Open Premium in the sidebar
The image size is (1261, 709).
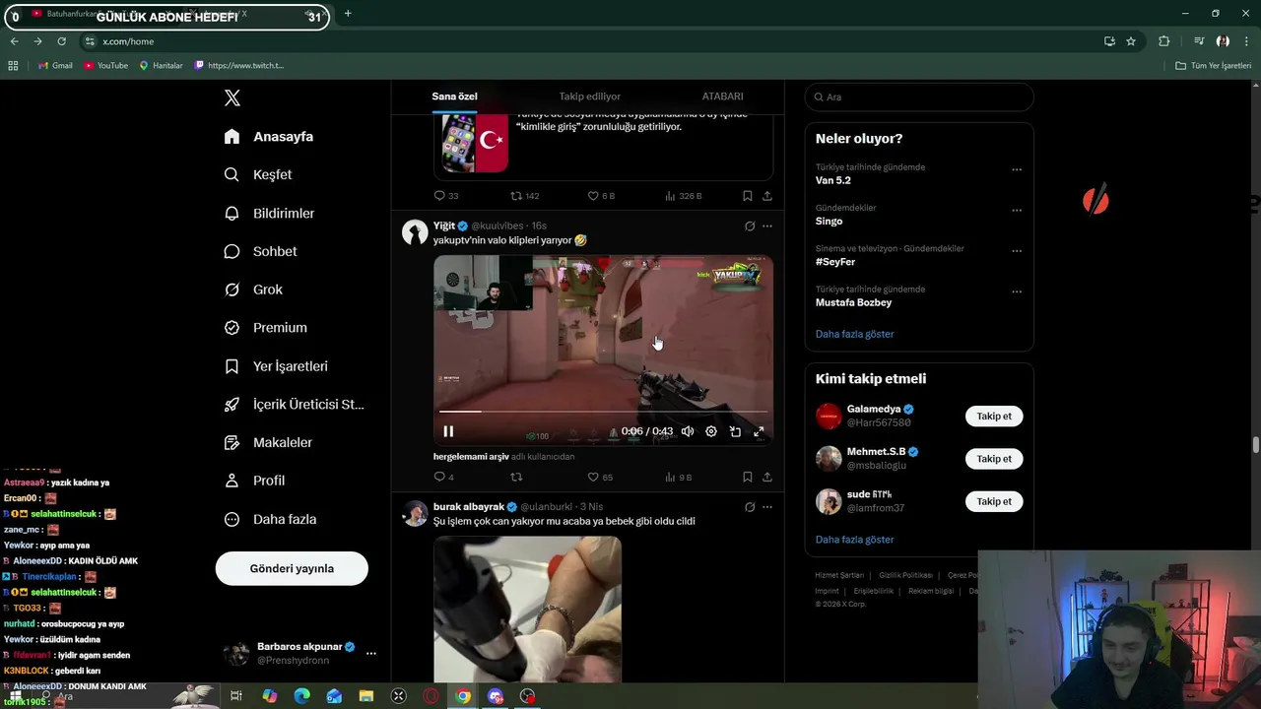(x=265, y=328)
